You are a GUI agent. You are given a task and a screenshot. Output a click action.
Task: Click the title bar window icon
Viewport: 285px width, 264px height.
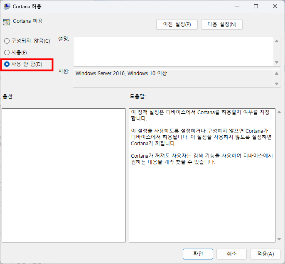click(7, 6)
